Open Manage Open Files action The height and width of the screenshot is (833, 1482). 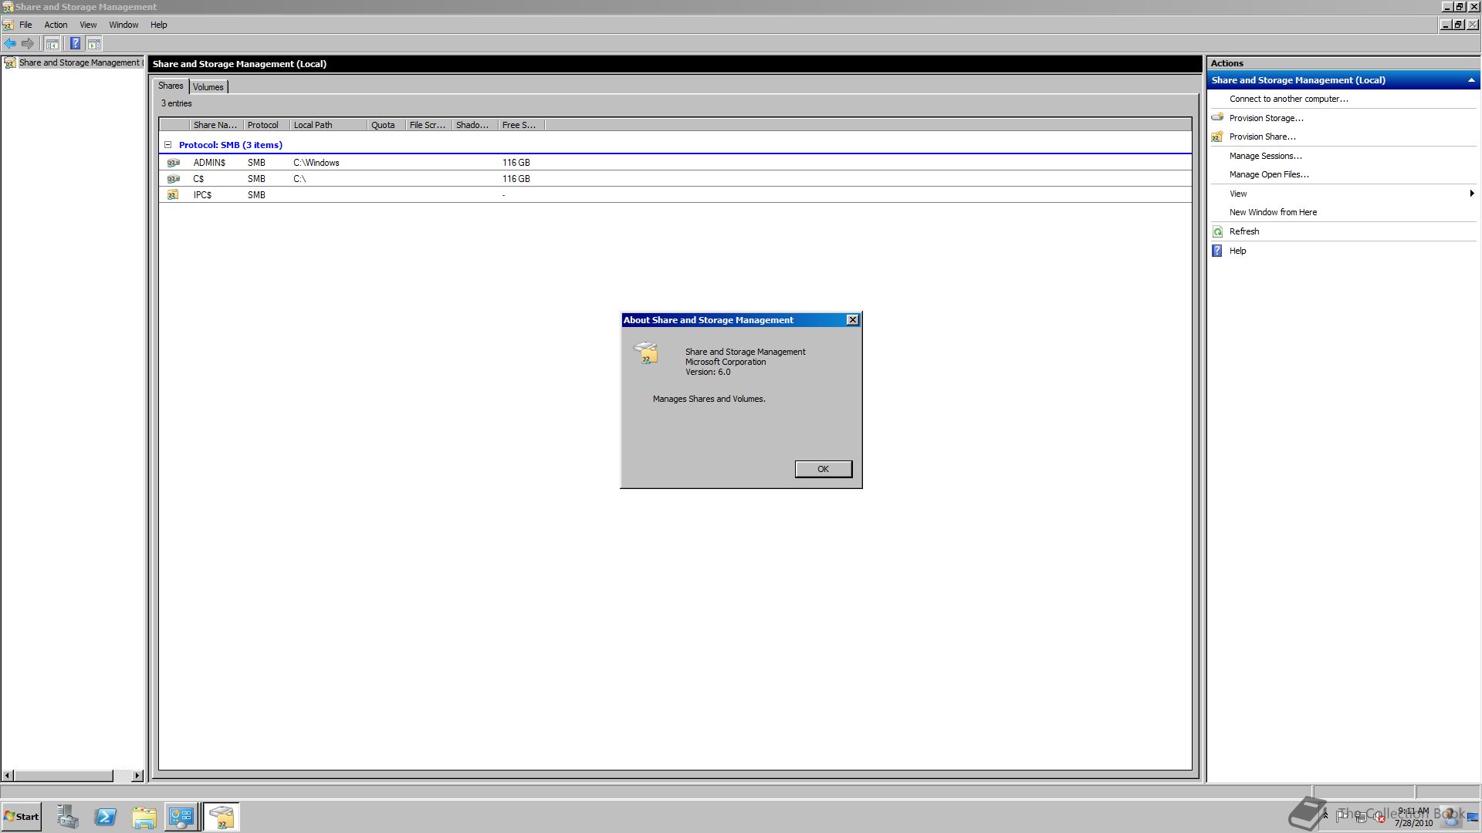click(1269, 174)
